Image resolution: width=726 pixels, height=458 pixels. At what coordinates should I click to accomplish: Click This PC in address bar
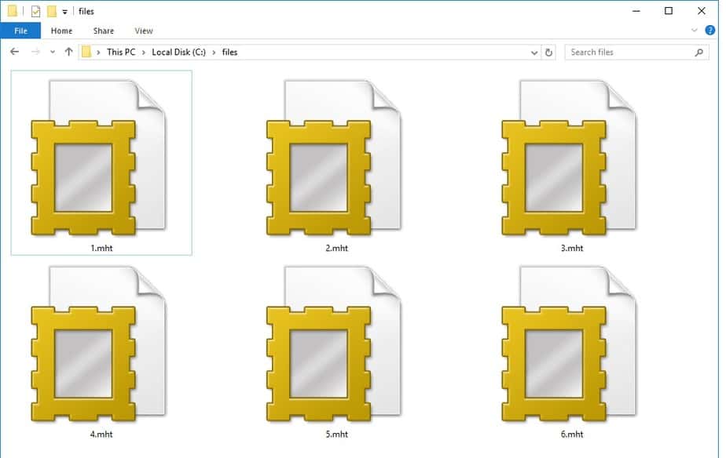(121, 53)
